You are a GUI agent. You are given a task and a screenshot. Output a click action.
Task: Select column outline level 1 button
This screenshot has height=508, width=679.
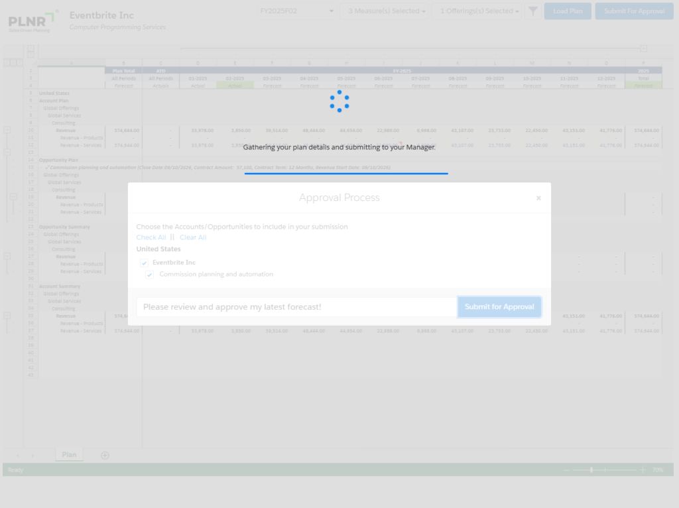click(31, 48)
